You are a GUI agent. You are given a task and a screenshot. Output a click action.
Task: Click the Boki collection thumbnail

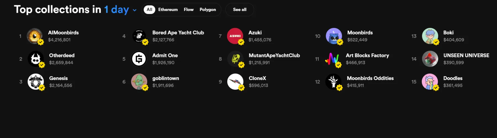coord(430,36)
